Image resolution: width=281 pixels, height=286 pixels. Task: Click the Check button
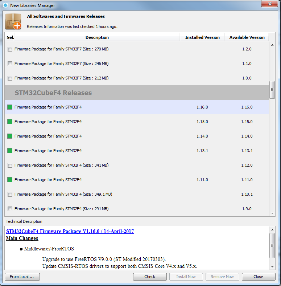pyautogui.click(x=150, y=277)
